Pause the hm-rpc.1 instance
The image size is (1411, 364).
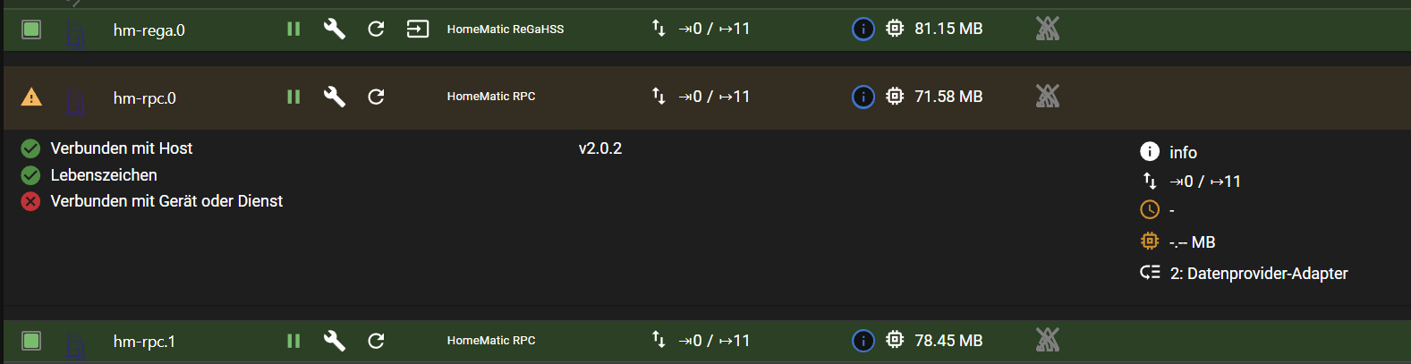(293, 341)
